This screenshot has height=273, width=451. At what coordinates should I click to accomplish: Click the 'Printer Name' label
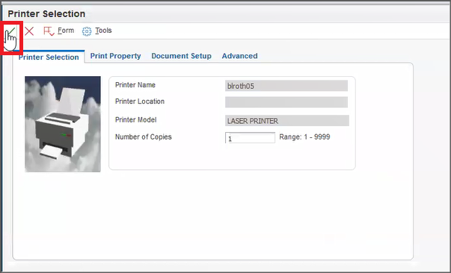click(135, 85)
